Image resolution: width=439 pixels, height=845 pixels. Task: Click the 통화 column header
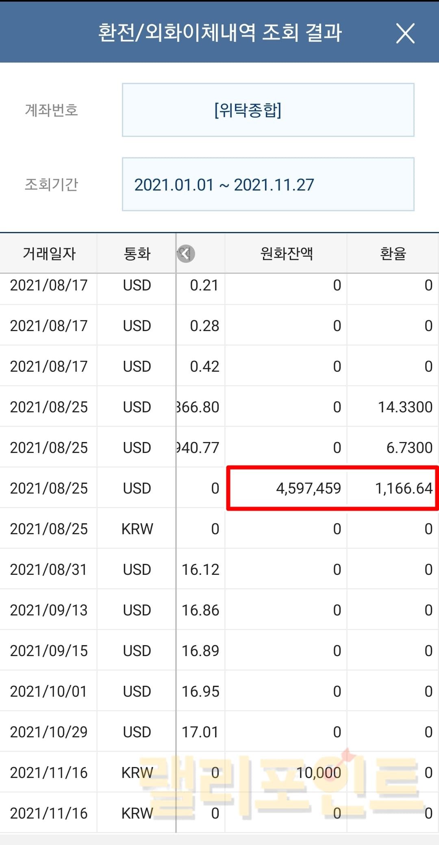pyautogui.click(x=137, y=254)
